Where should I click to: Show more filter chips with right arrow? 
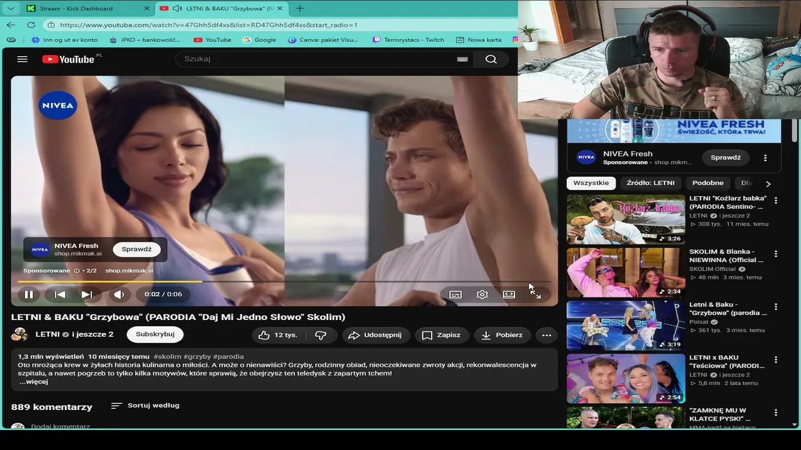pyautogui.click(x=768, y=184)
